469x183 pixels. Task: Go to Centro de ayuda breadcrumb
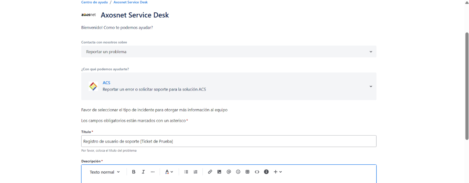94,2
